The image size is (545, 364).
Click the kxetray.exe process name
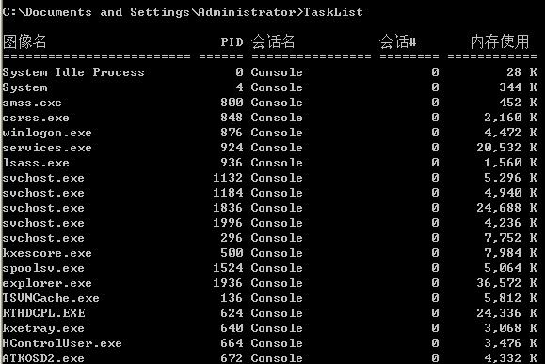(x=43, y=328)
